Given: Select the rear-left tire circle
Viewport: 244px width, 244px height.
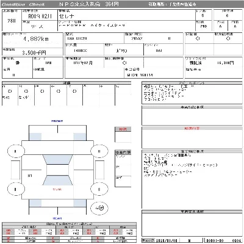Looking at the screenshot, I should [16, 189].
